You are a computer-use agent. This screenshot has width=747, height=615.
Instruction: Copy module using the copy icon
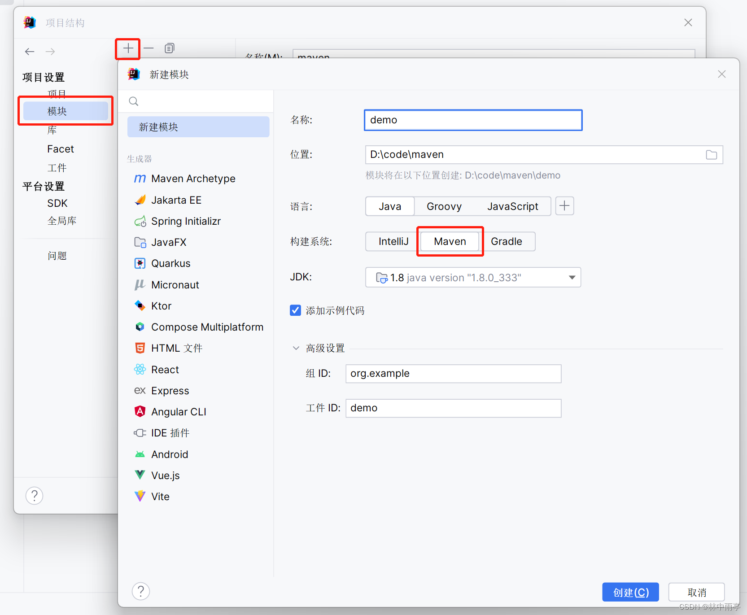[x=169, y=48]
